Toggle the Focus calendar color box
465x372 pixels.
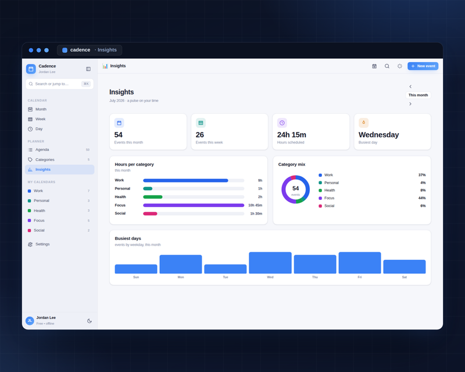pos(30,220)
